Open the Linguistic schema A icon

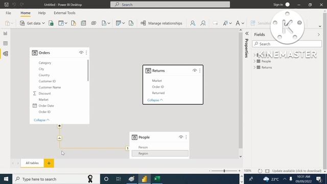[238, 23]
